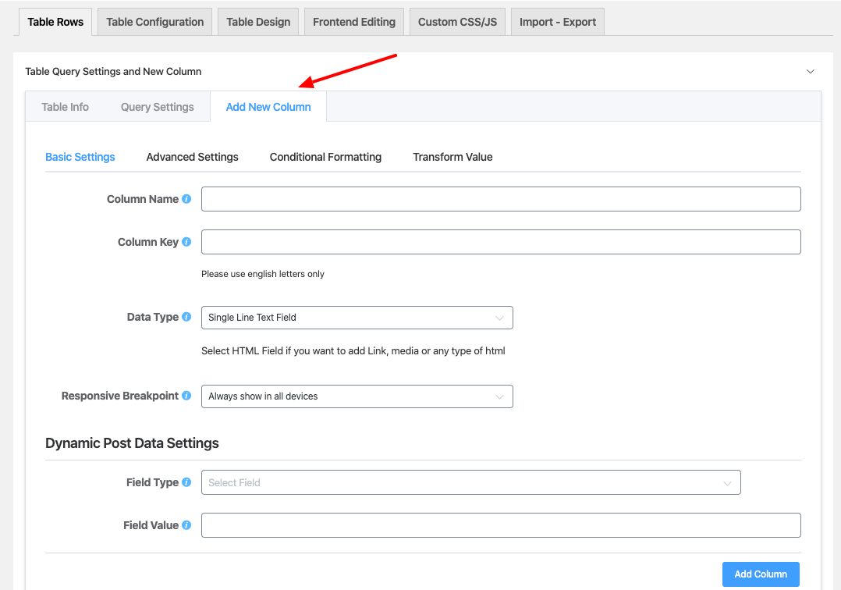Screen dimensions: 841x590
Task: Collapse the Table Query Settings panel chevron
Action: click(x=810, y=71)
